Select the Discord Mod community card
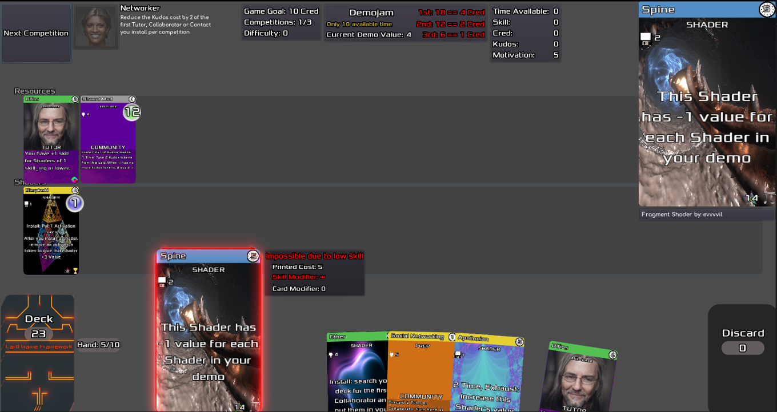 [x=108, y=139]
